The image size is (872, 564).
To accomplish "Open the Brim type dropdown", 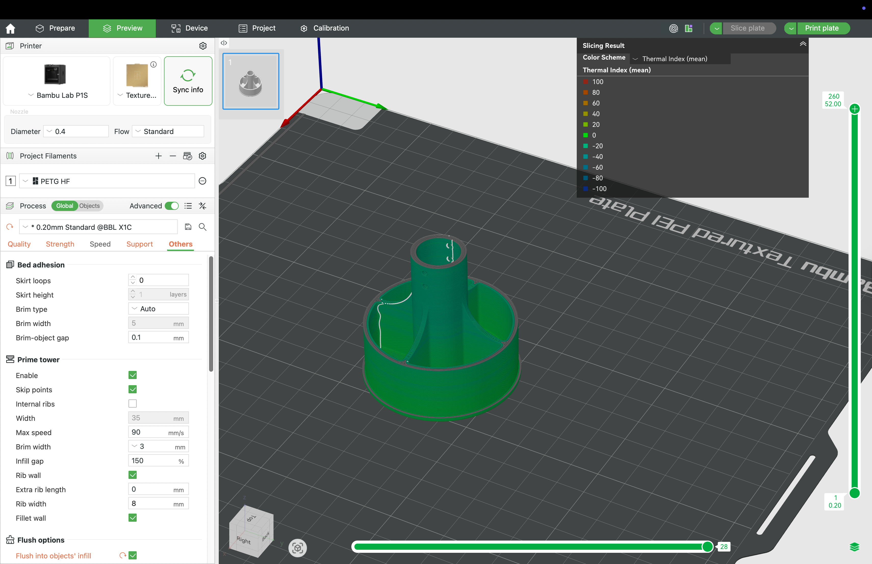I will (158, 308).
